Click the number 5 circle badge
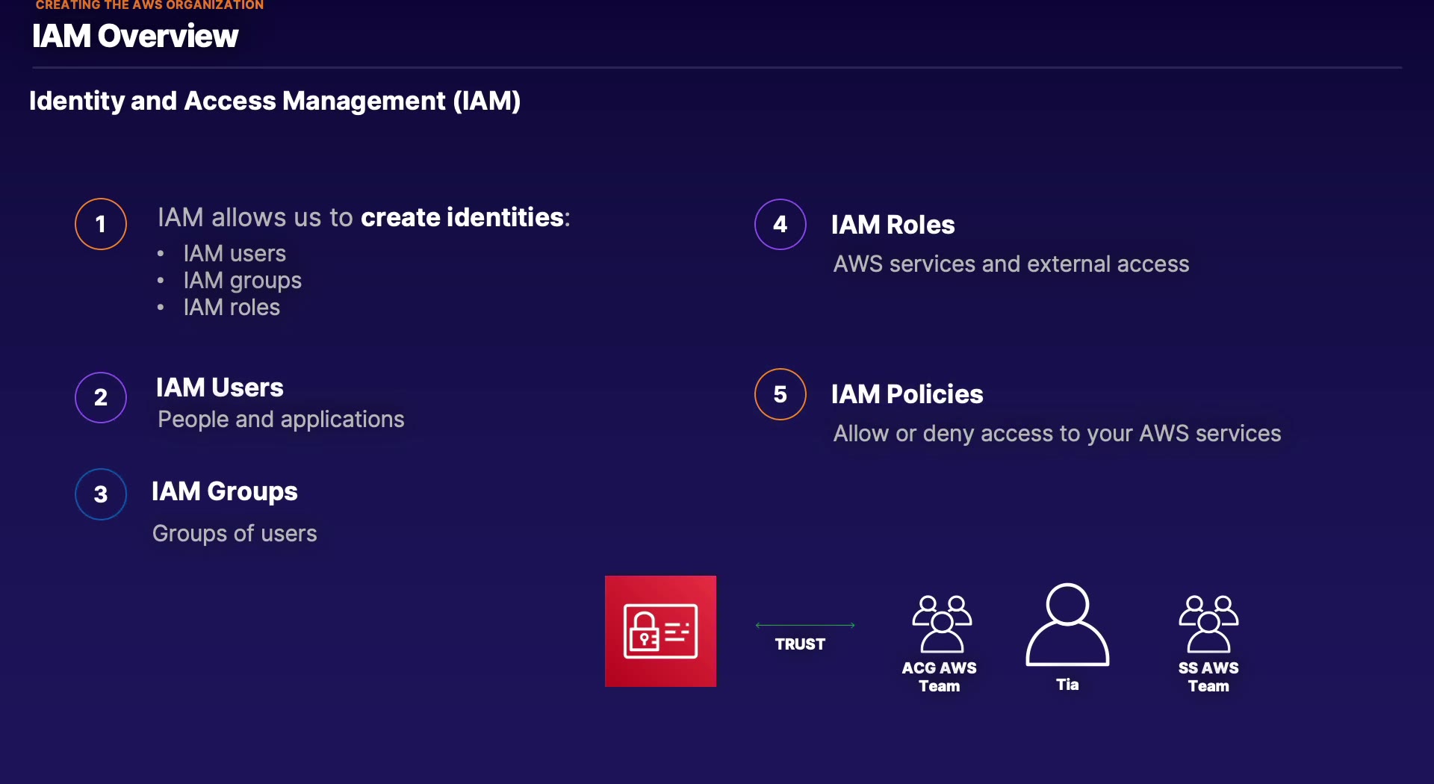 pos(780,394)
